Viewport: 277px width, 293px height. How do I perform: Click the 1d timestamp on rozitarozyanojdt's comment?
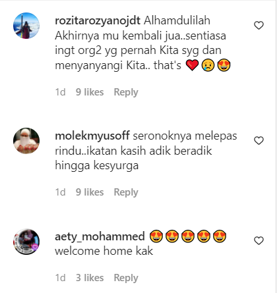(60, 92)
